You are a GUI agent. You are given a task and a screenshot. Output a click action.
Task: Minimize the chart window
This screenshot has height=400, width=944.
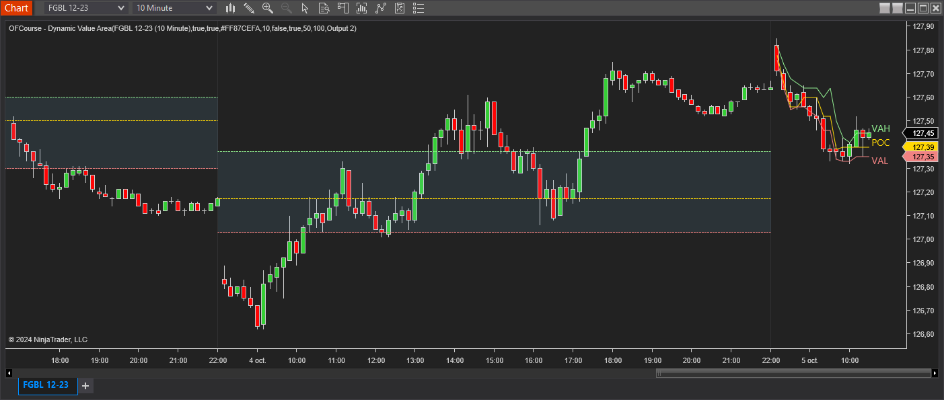coord(910,8)
